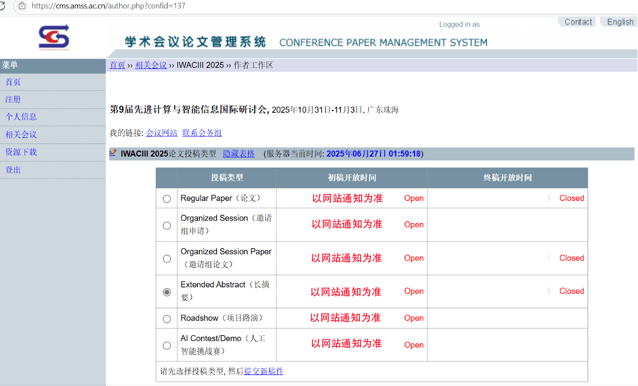This screenshot has height=386, width=638.
Task: Go to 资源下载 in the sidebar
Action: pos(21,152)
